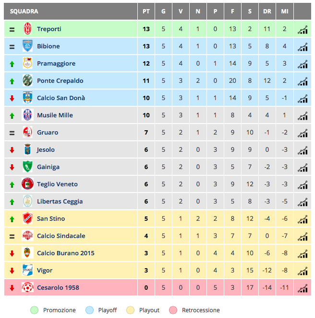This screenshot has width=315, height=318.
Task: Click the Ponte Crepaldo team crest
Action: coord(27,80)
